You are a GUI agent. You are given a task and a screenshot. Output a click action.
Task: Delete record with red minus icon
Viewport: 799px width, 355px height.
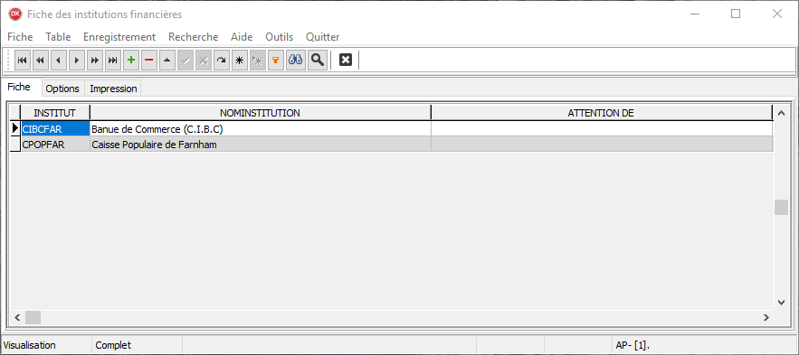pyautogui.click(x=148, y=61)
